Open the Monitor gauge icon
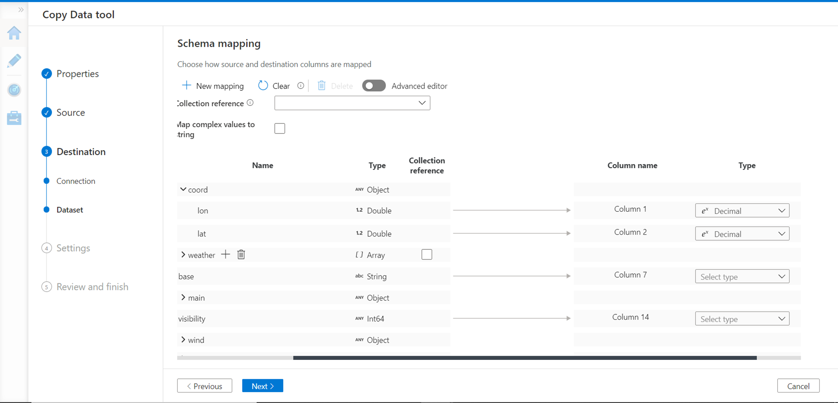The image size is (838, 403). (x=14, y=90)
